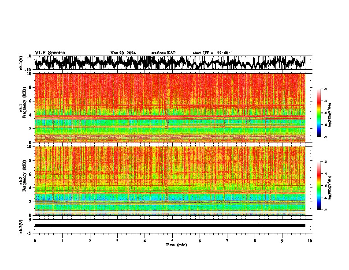
Task: Click the "VLF Spectra" title text
Action: pyautogui.click(x=50, y=52)
